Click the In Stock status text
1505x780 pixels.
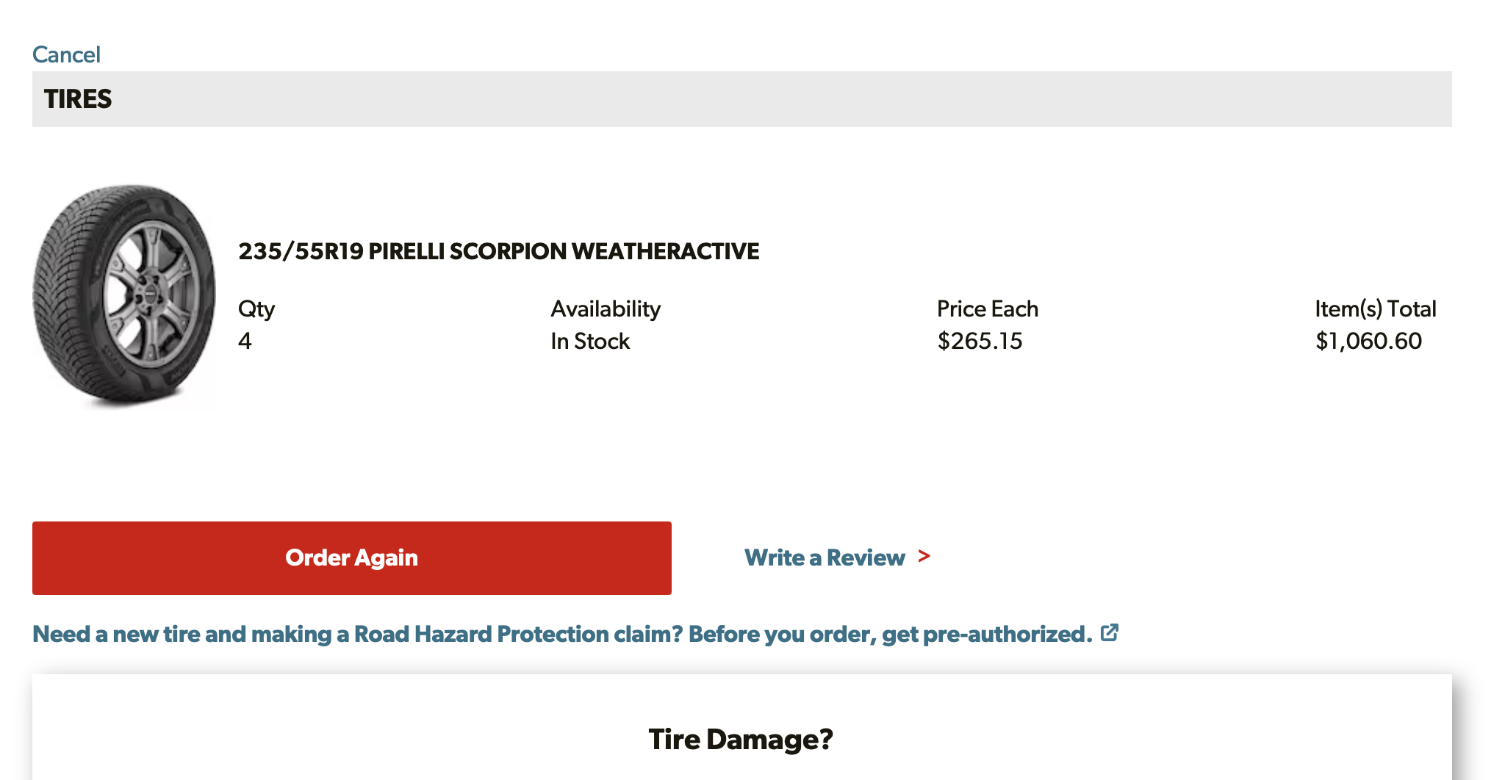[590, 341]
